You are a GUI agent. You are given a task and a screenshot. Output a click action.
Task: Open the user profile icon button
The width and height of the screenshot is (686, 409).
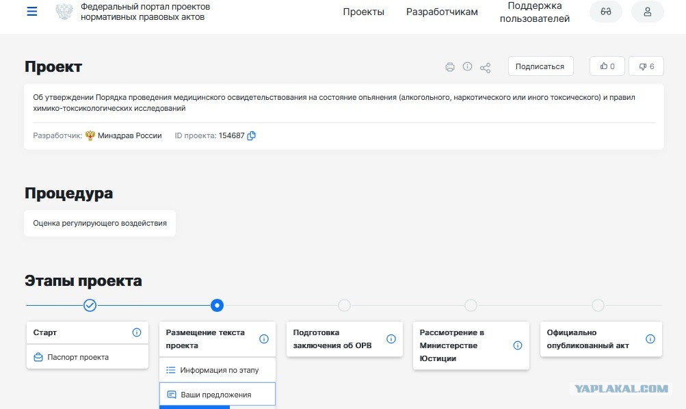pos(647,12)
